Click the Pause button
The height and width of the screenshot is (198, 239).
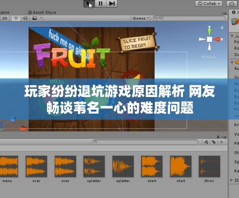(x=101, y=4)
